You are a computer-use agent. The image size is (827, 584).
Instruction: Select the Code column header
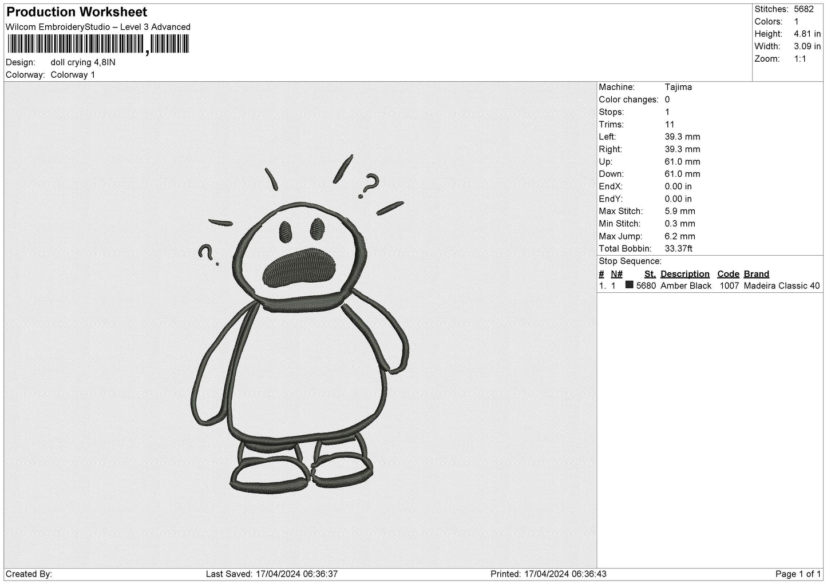[x=728, y=274]
